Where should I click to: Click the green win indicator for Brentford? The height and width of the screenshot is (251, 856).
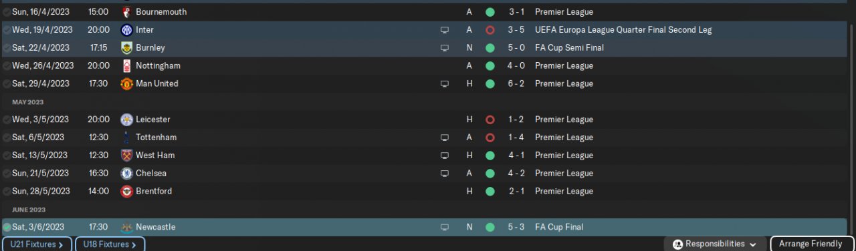490,192
